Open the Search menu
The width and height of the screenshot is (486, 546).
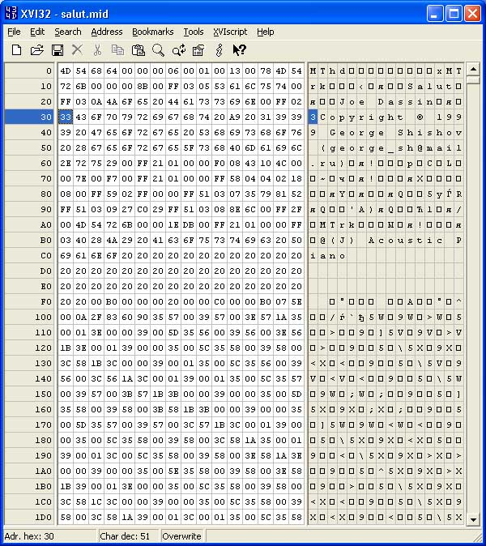(x=68, y=32)
